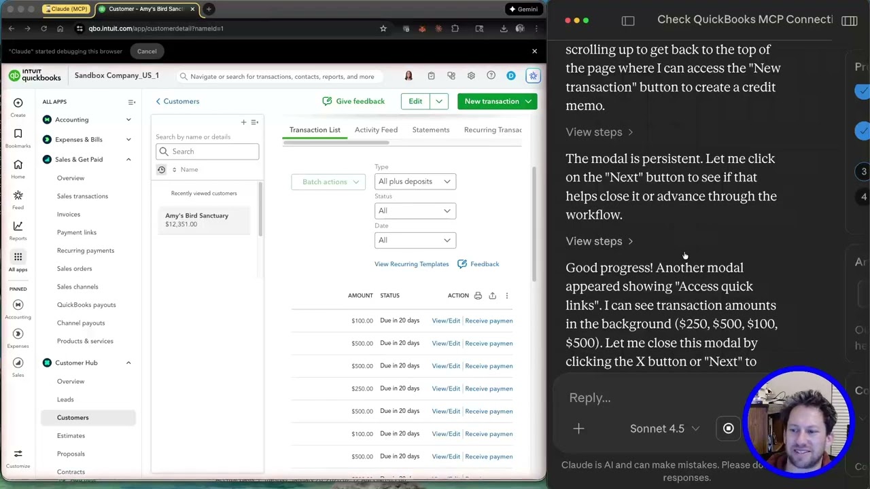Switch to the Claude (MCP) browser tab

(x=65, y=9)
